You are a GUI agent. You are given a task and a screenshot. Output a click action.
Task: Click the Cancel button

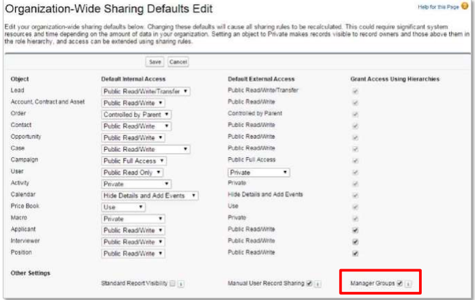point(178,62)
